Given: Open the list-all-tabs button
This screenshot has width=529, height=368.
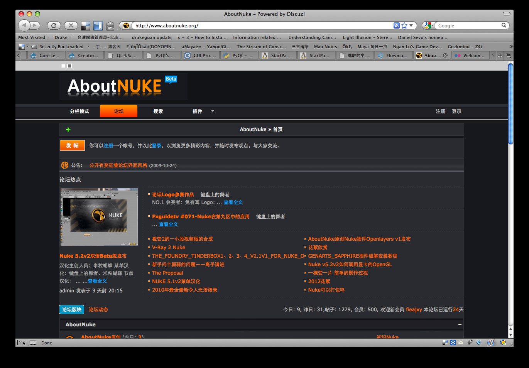Looking at the screenshot, I should click(x=509, y=56).
